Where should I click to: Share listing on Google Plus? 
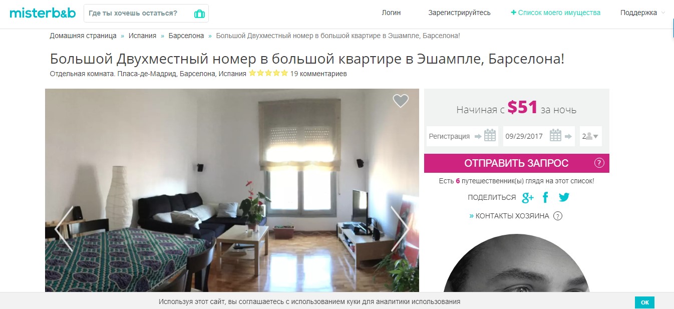tap(528, 197)
